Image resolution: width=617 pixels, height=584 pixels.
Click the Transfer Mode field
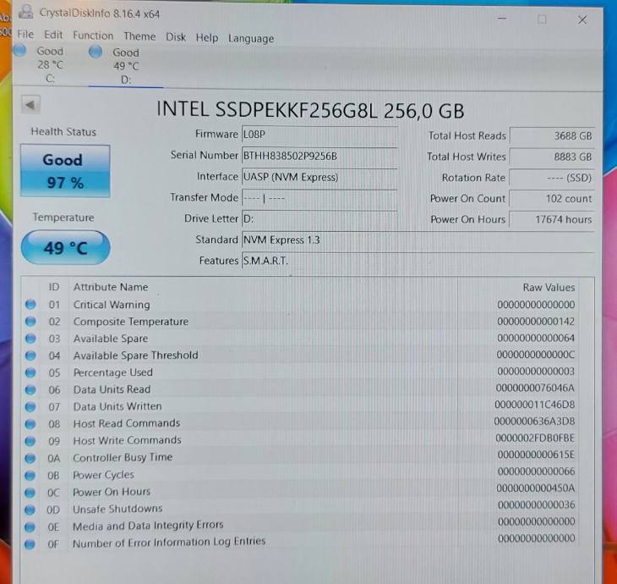click(x=319, y=198)
